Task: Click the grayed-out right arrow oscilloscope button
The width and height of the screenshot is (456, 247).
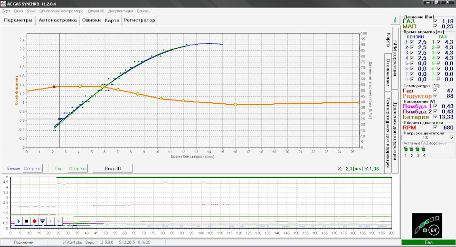Action: pos(58,221)
